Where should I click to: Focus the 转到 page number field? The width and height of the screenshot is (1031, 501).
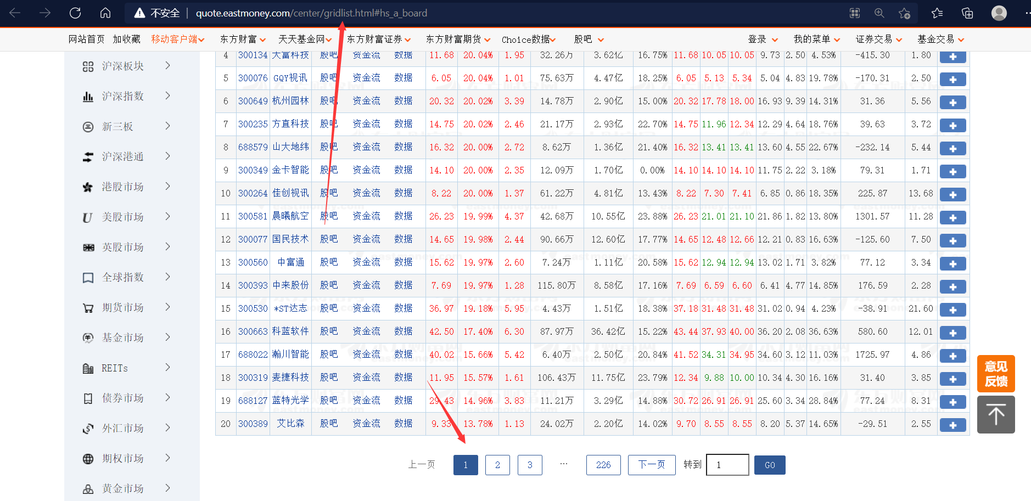click(x=727, y=465)
